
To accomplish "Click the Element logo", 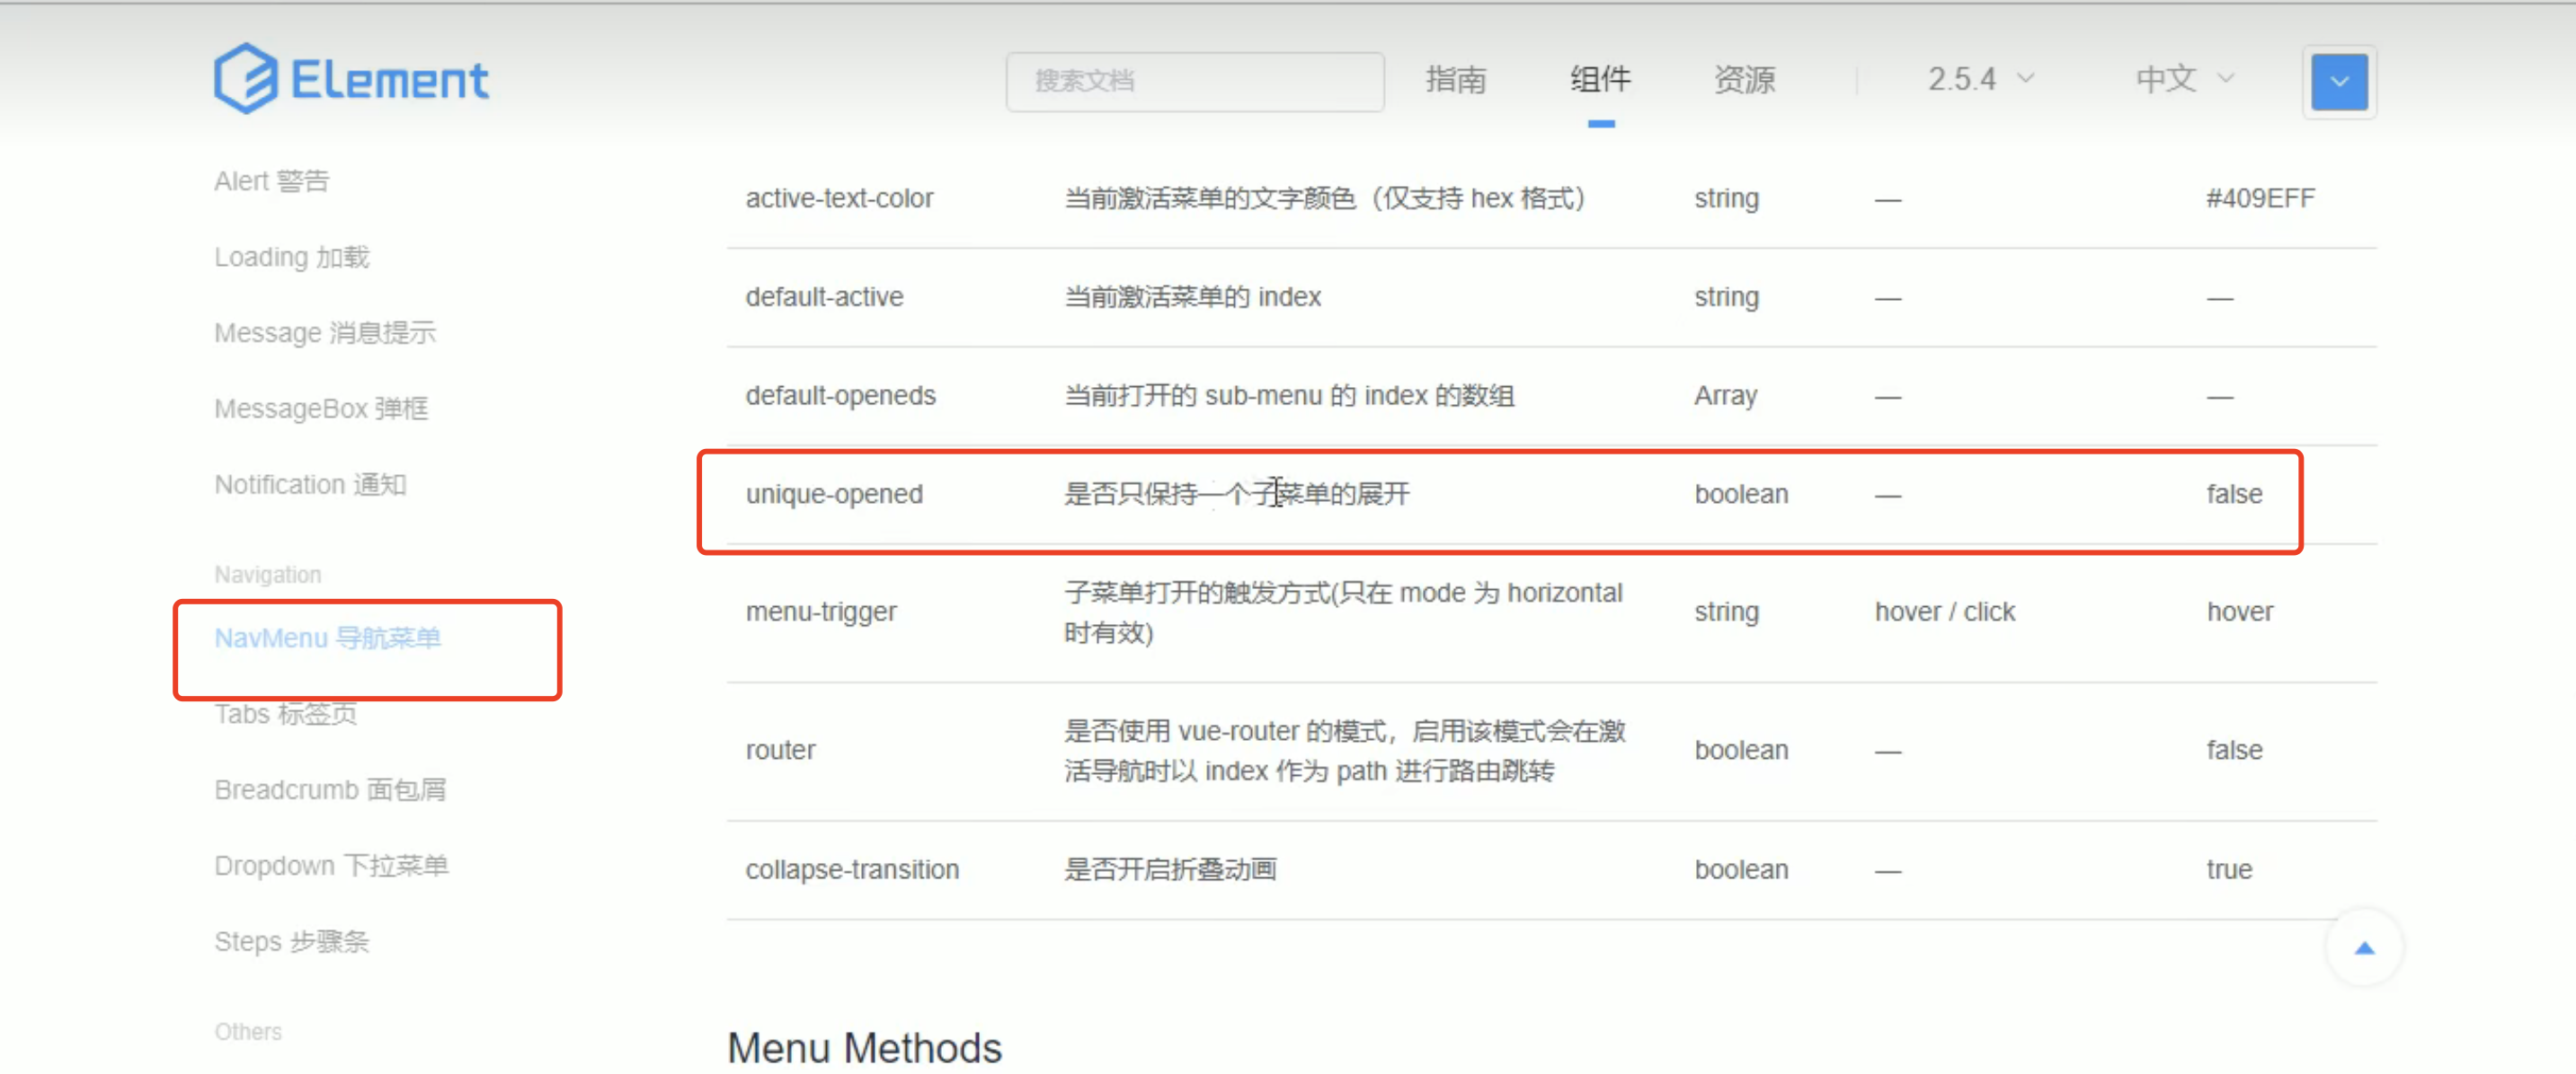I will point(351,79).
